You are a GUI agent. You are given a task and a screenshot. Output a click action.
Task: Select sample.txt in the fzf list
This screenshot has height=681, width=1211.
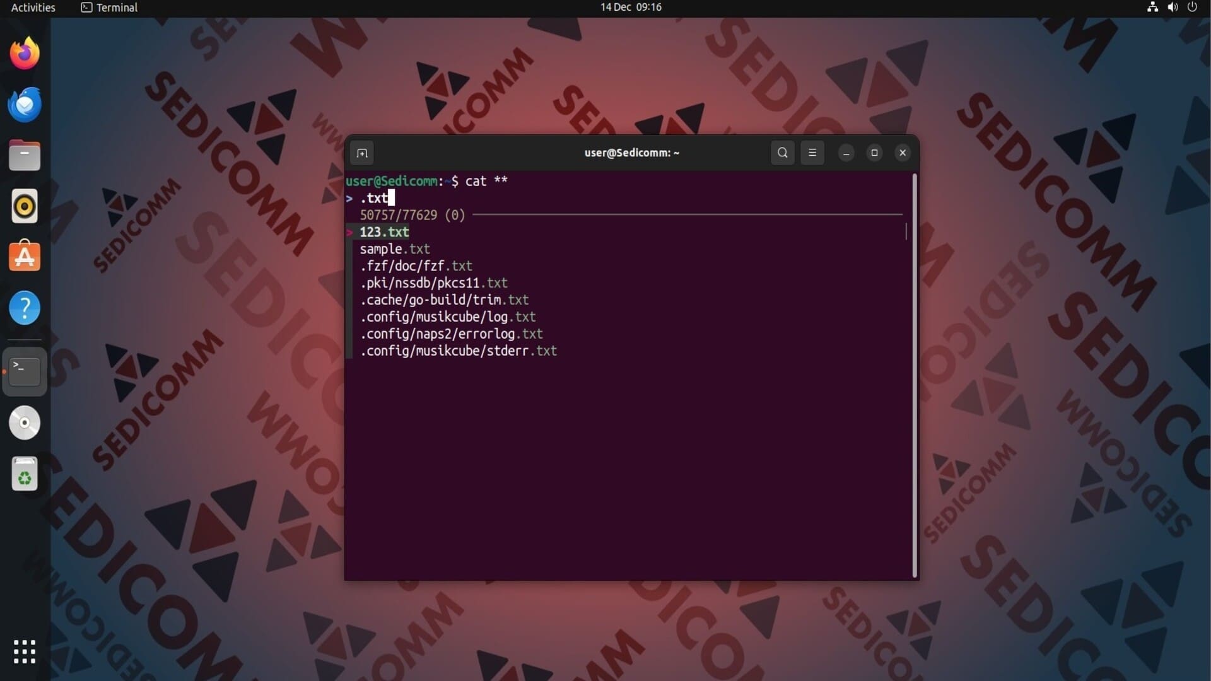point(395,249)
